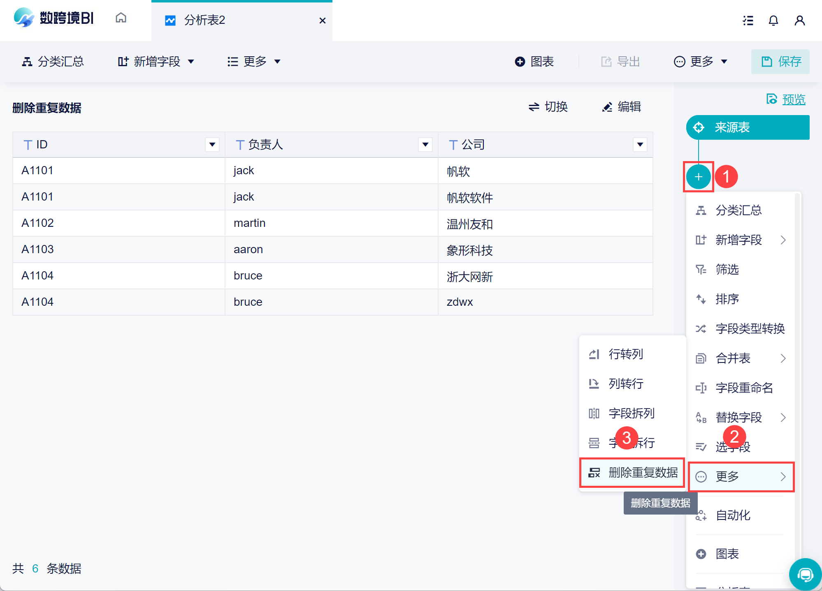822x591 pixels.
Task: Click cell aaron
Action: click(x=332, y=250)
